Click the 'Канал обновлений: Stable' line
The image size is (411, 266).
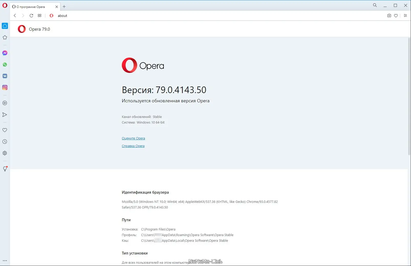click(x=142, y=117)
